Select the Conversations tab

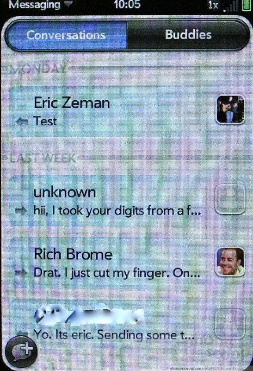(66, 35)
